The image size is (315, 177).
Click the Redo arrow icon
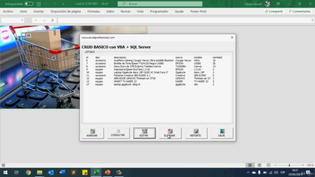[x=54, y=4]
